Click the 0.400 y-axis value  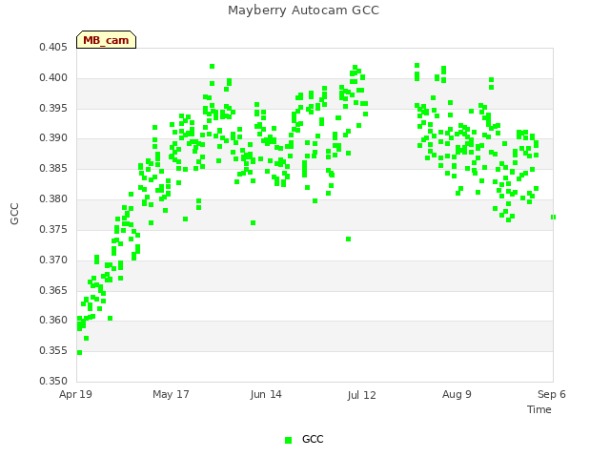point(53,77)
